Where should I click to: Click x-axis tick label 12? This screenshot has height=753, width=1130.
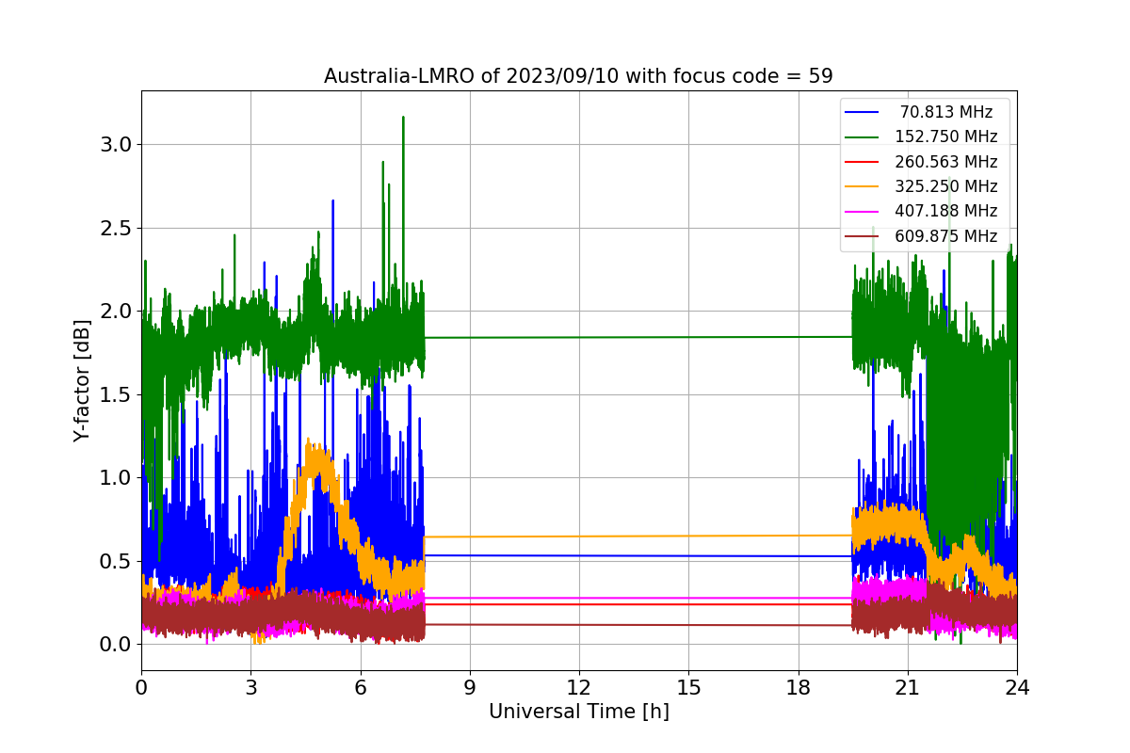579,687
